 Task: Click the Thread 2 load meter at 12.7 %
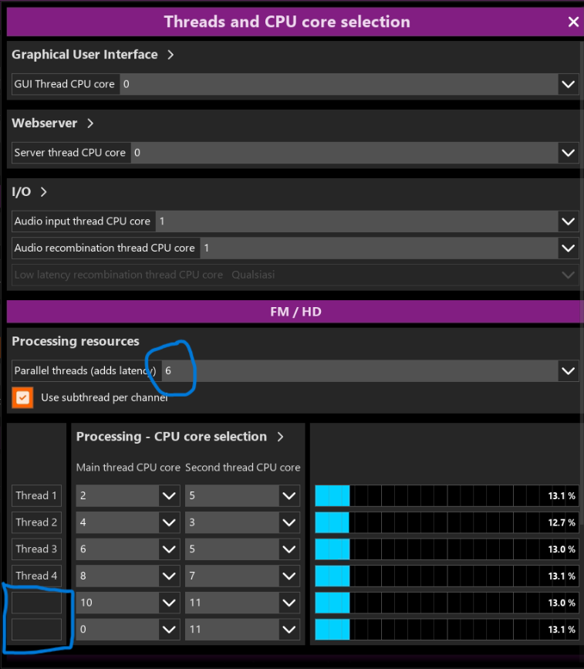point(447,522)
